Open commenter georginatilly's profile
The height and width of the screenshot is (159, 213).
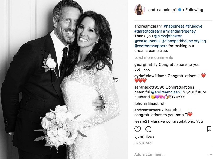146,64
